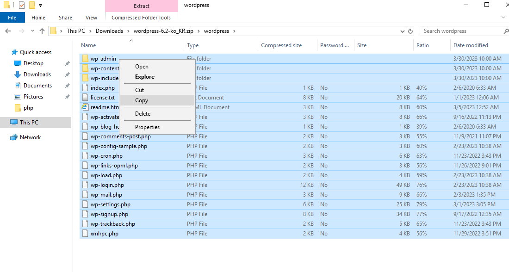Viewport: 509px width, 272px height.
Task: Click the wp-content folder icon
Action: pos(85,68)
